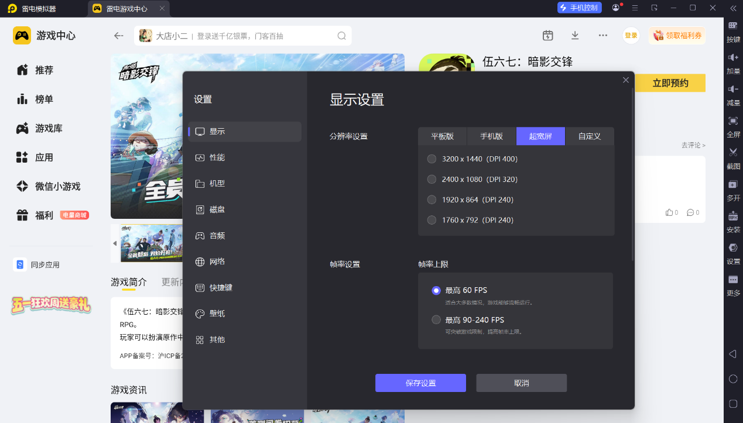This screenshot has width=743, height=423.
Task: Click the 手机控制 phone control button
Action: [x=580, y=8]
